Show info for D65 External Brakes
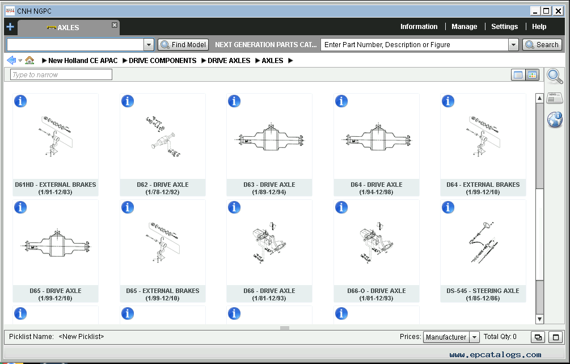 point(127,207)
